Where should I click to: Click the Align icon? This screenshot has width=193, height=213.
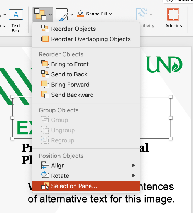coord(45,165)
